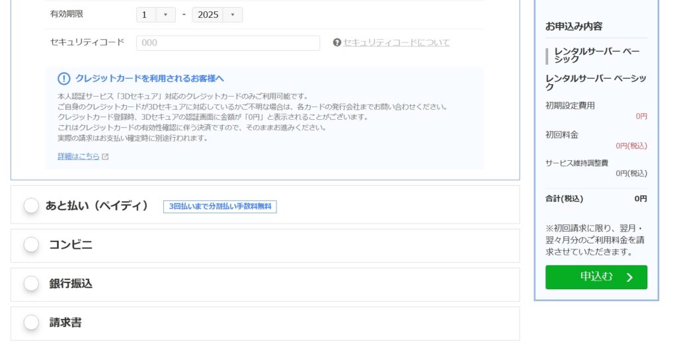Image resolution: width=677 pixels, height=346 pixels.
Task: Click the right chevron icon on 申込む button
Action: tap(629, 277)
